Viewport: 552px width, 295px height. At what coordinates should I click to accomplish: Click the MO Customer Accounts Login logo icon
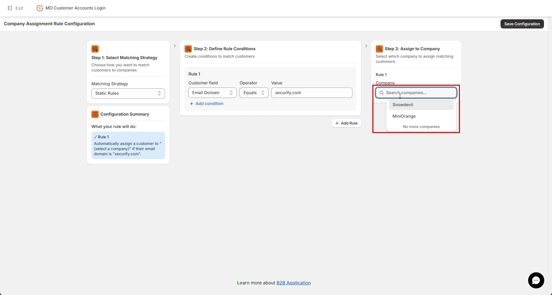40,8
